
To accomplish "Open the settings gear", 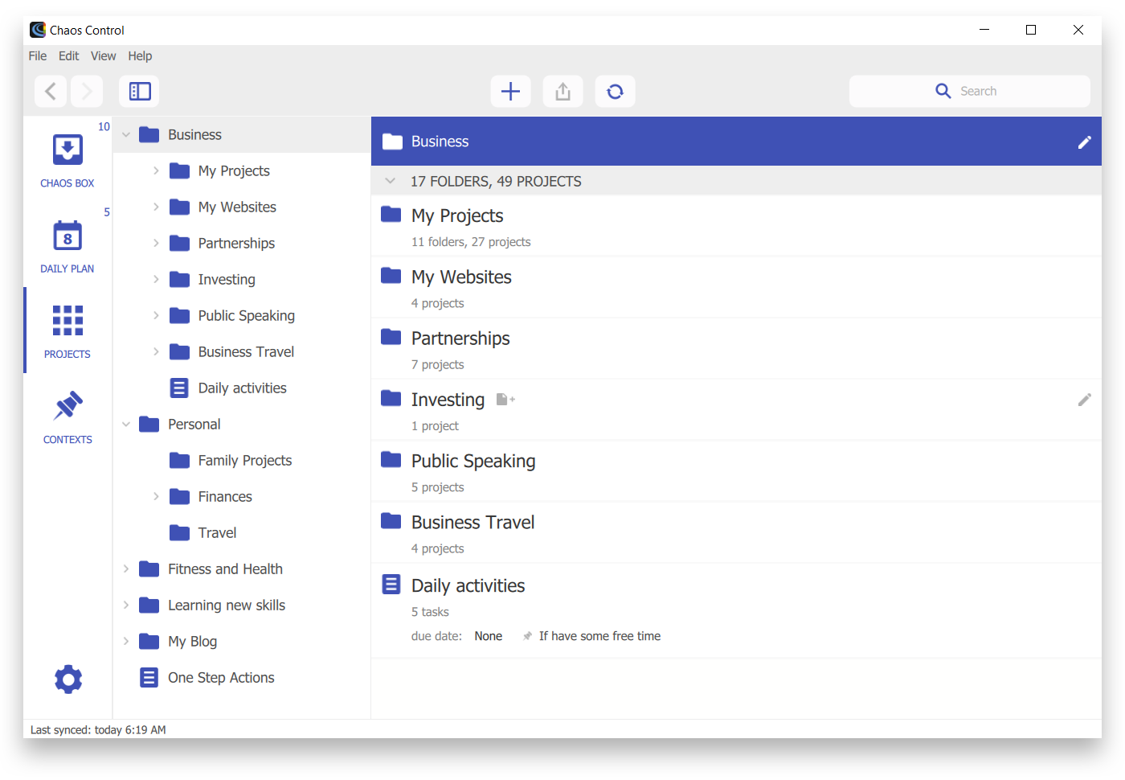I will coord(68,679).
